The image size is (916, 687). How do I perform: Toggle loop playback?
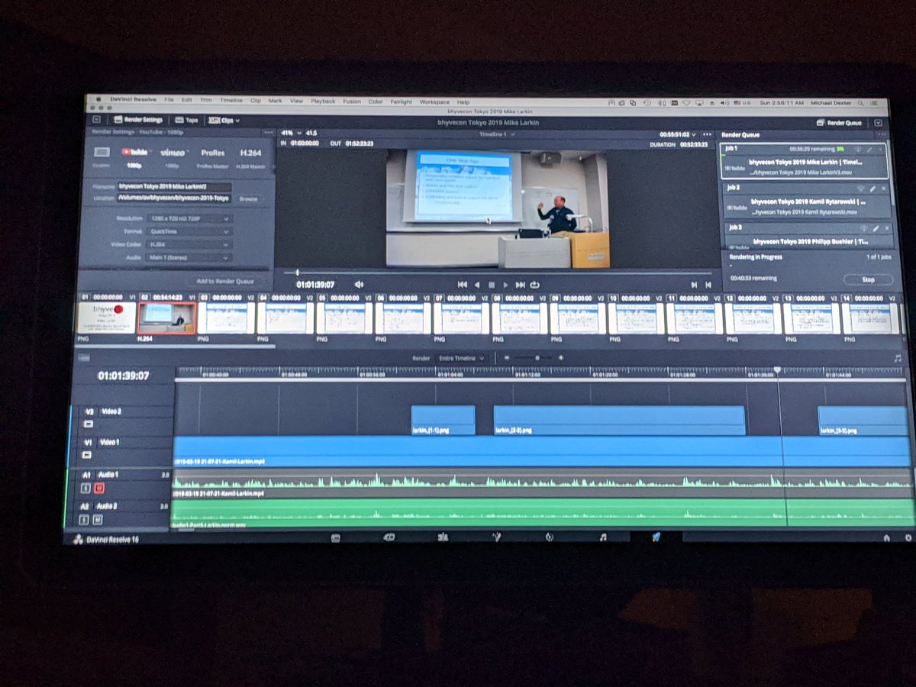[535, 285]
